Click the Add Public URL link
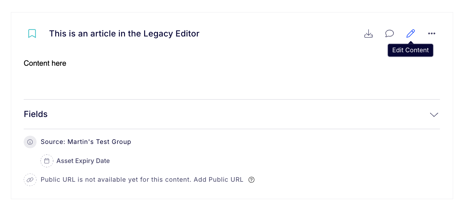This screenshot has width=462, height=209. pos(218,180)
